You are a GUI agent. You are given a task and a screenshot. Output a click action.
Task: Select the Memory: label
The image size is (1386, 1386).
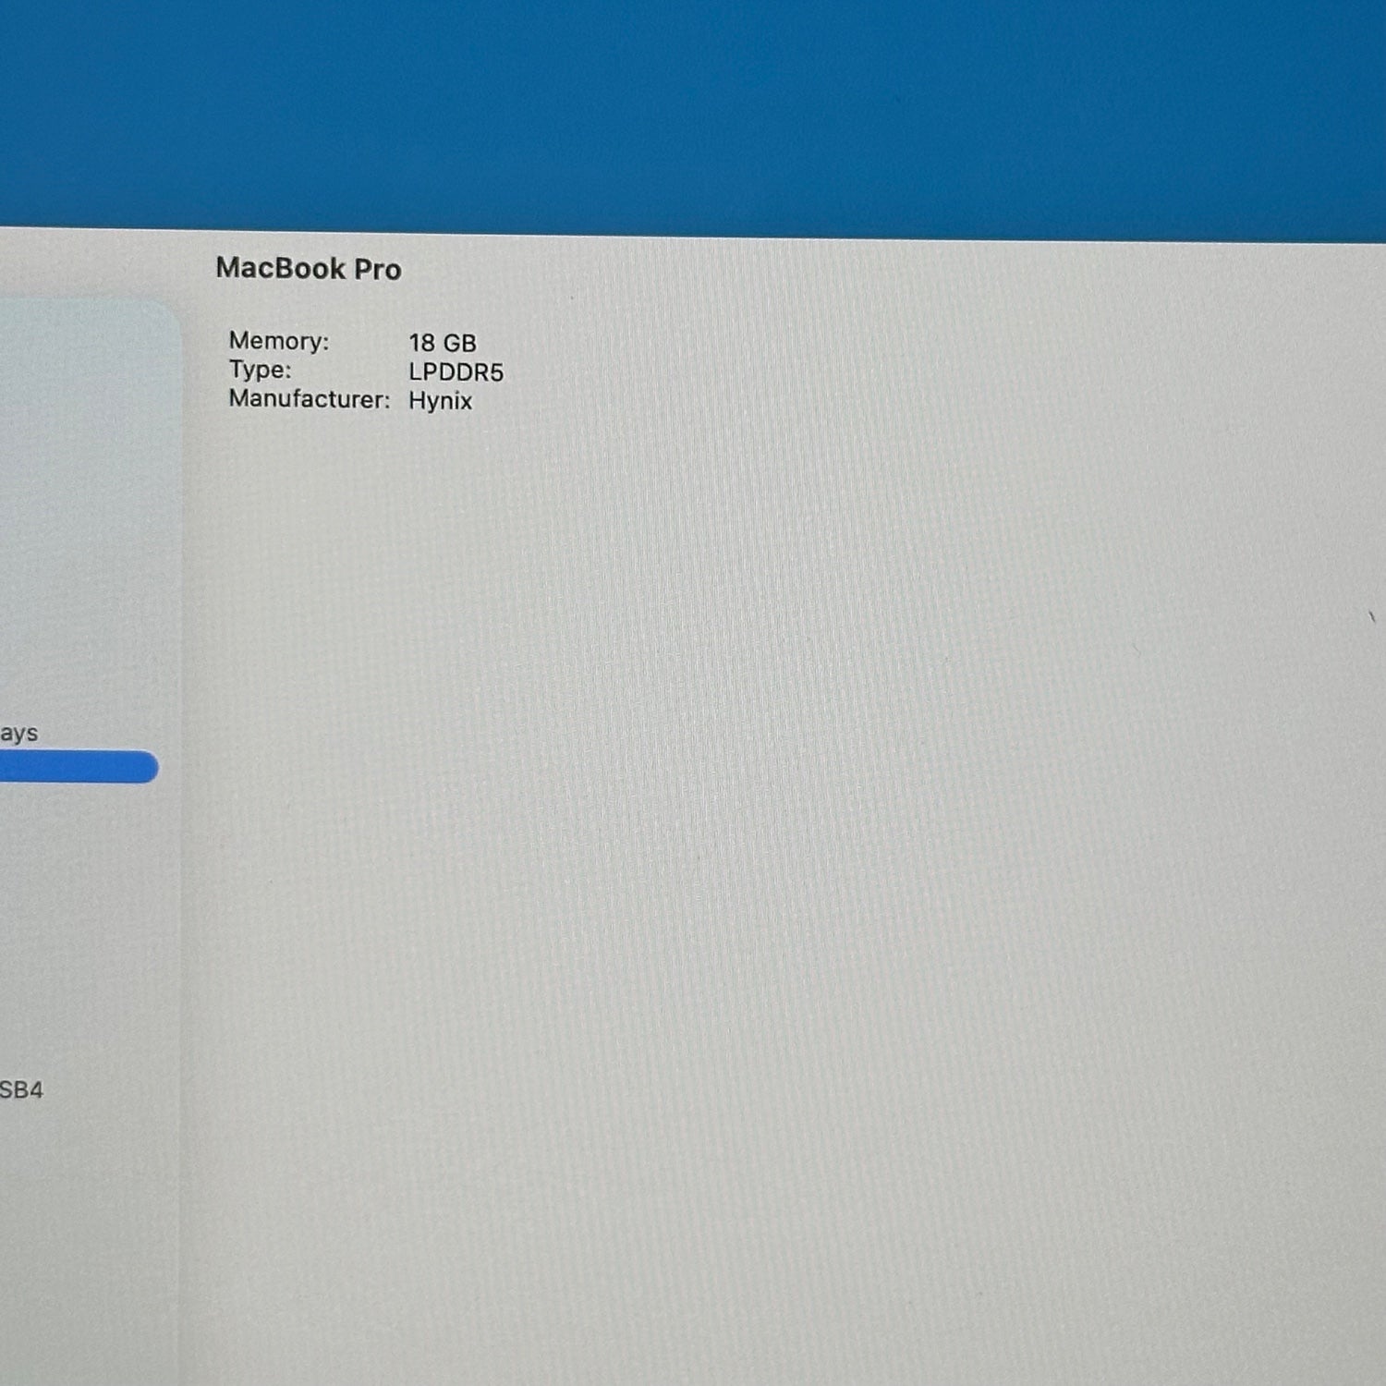pyautogui.click(x=279, y=341)
